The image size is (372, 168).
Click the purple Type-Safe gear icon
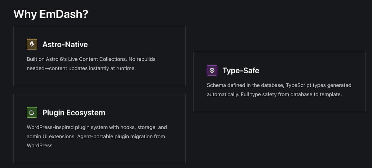(212, 71)
